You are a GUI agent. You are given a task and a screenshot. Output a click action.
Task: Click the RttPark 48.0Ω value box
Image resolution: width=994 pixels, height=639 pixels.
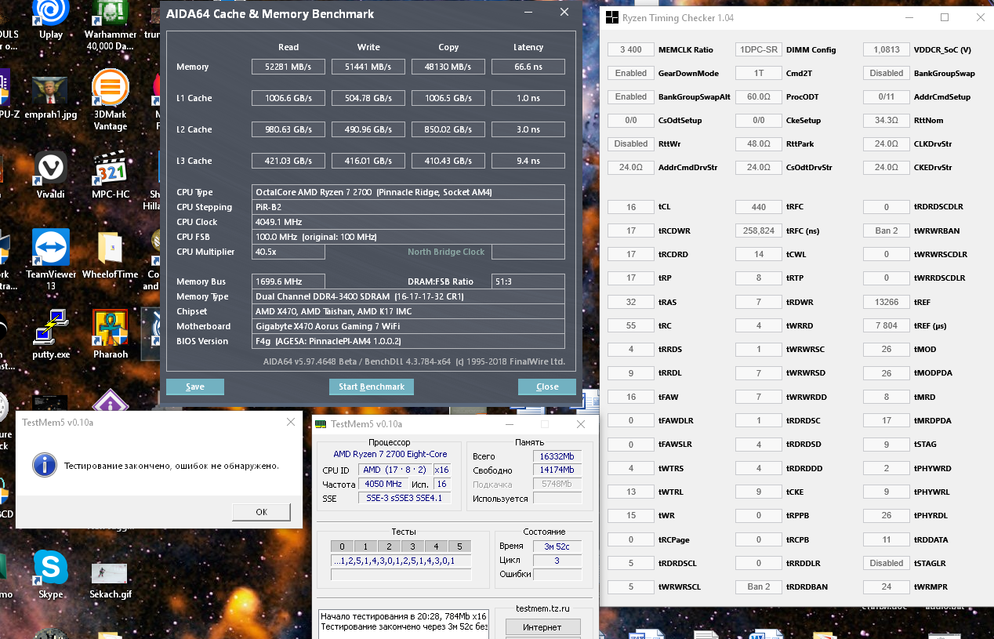tap(758, 143)
